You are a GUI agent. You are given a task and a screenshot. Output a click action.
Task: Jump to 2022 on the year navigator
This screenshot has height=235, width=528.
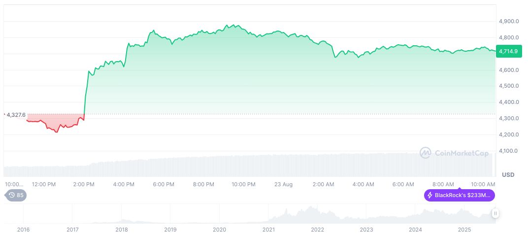coord(317,230)
